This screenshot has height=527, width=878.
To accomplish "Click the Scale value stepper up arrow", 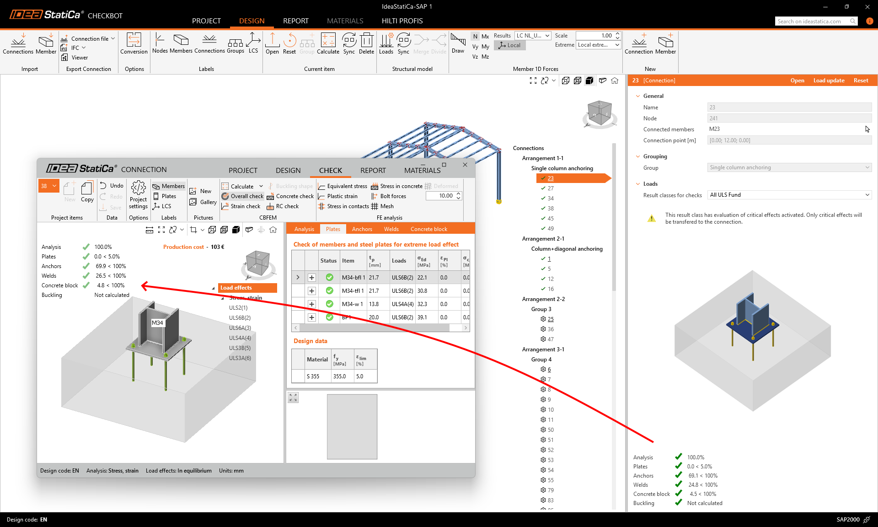I will 617,33.
